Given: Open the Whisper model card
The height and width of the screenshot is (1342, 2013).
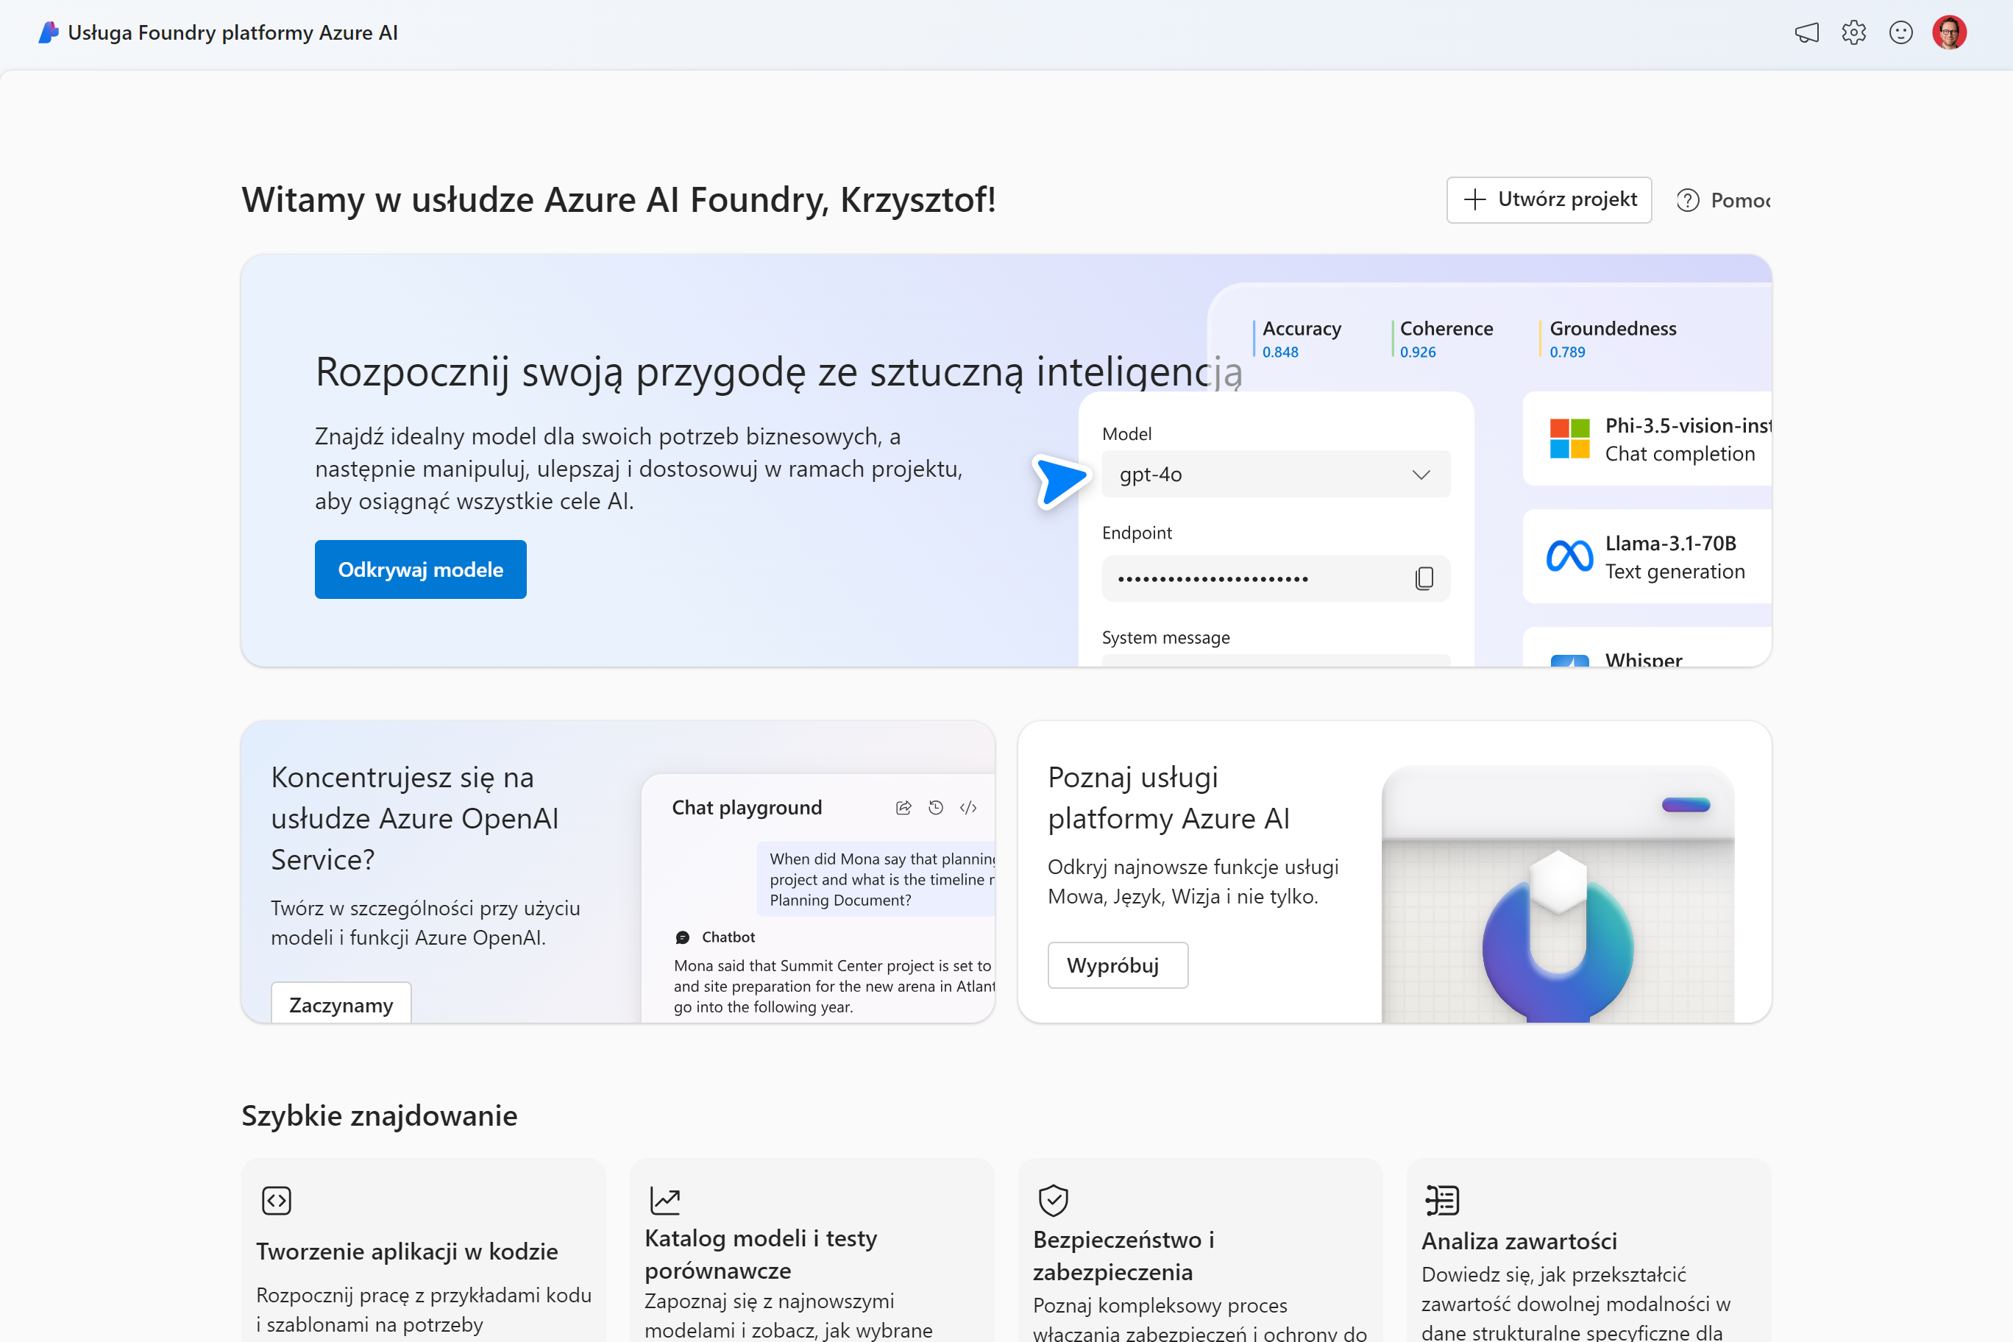Looking at the screenshot, I should 1647,648.
